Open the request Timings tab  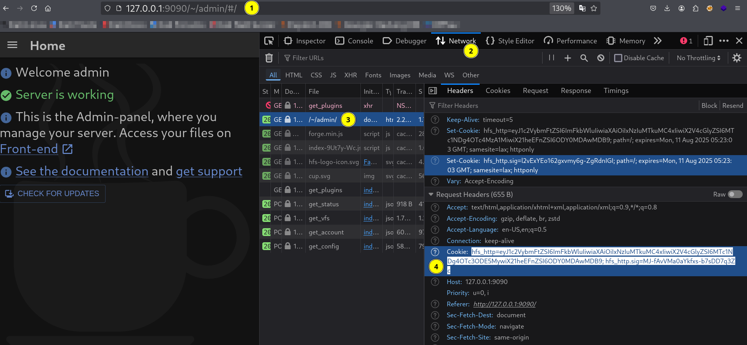pyautogui.click(x=616, y=91)
